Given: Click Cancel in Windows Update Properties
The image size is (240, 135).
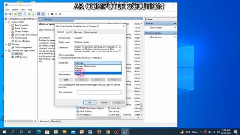Looking at the screenshot, I should click(x=104, y=102).
